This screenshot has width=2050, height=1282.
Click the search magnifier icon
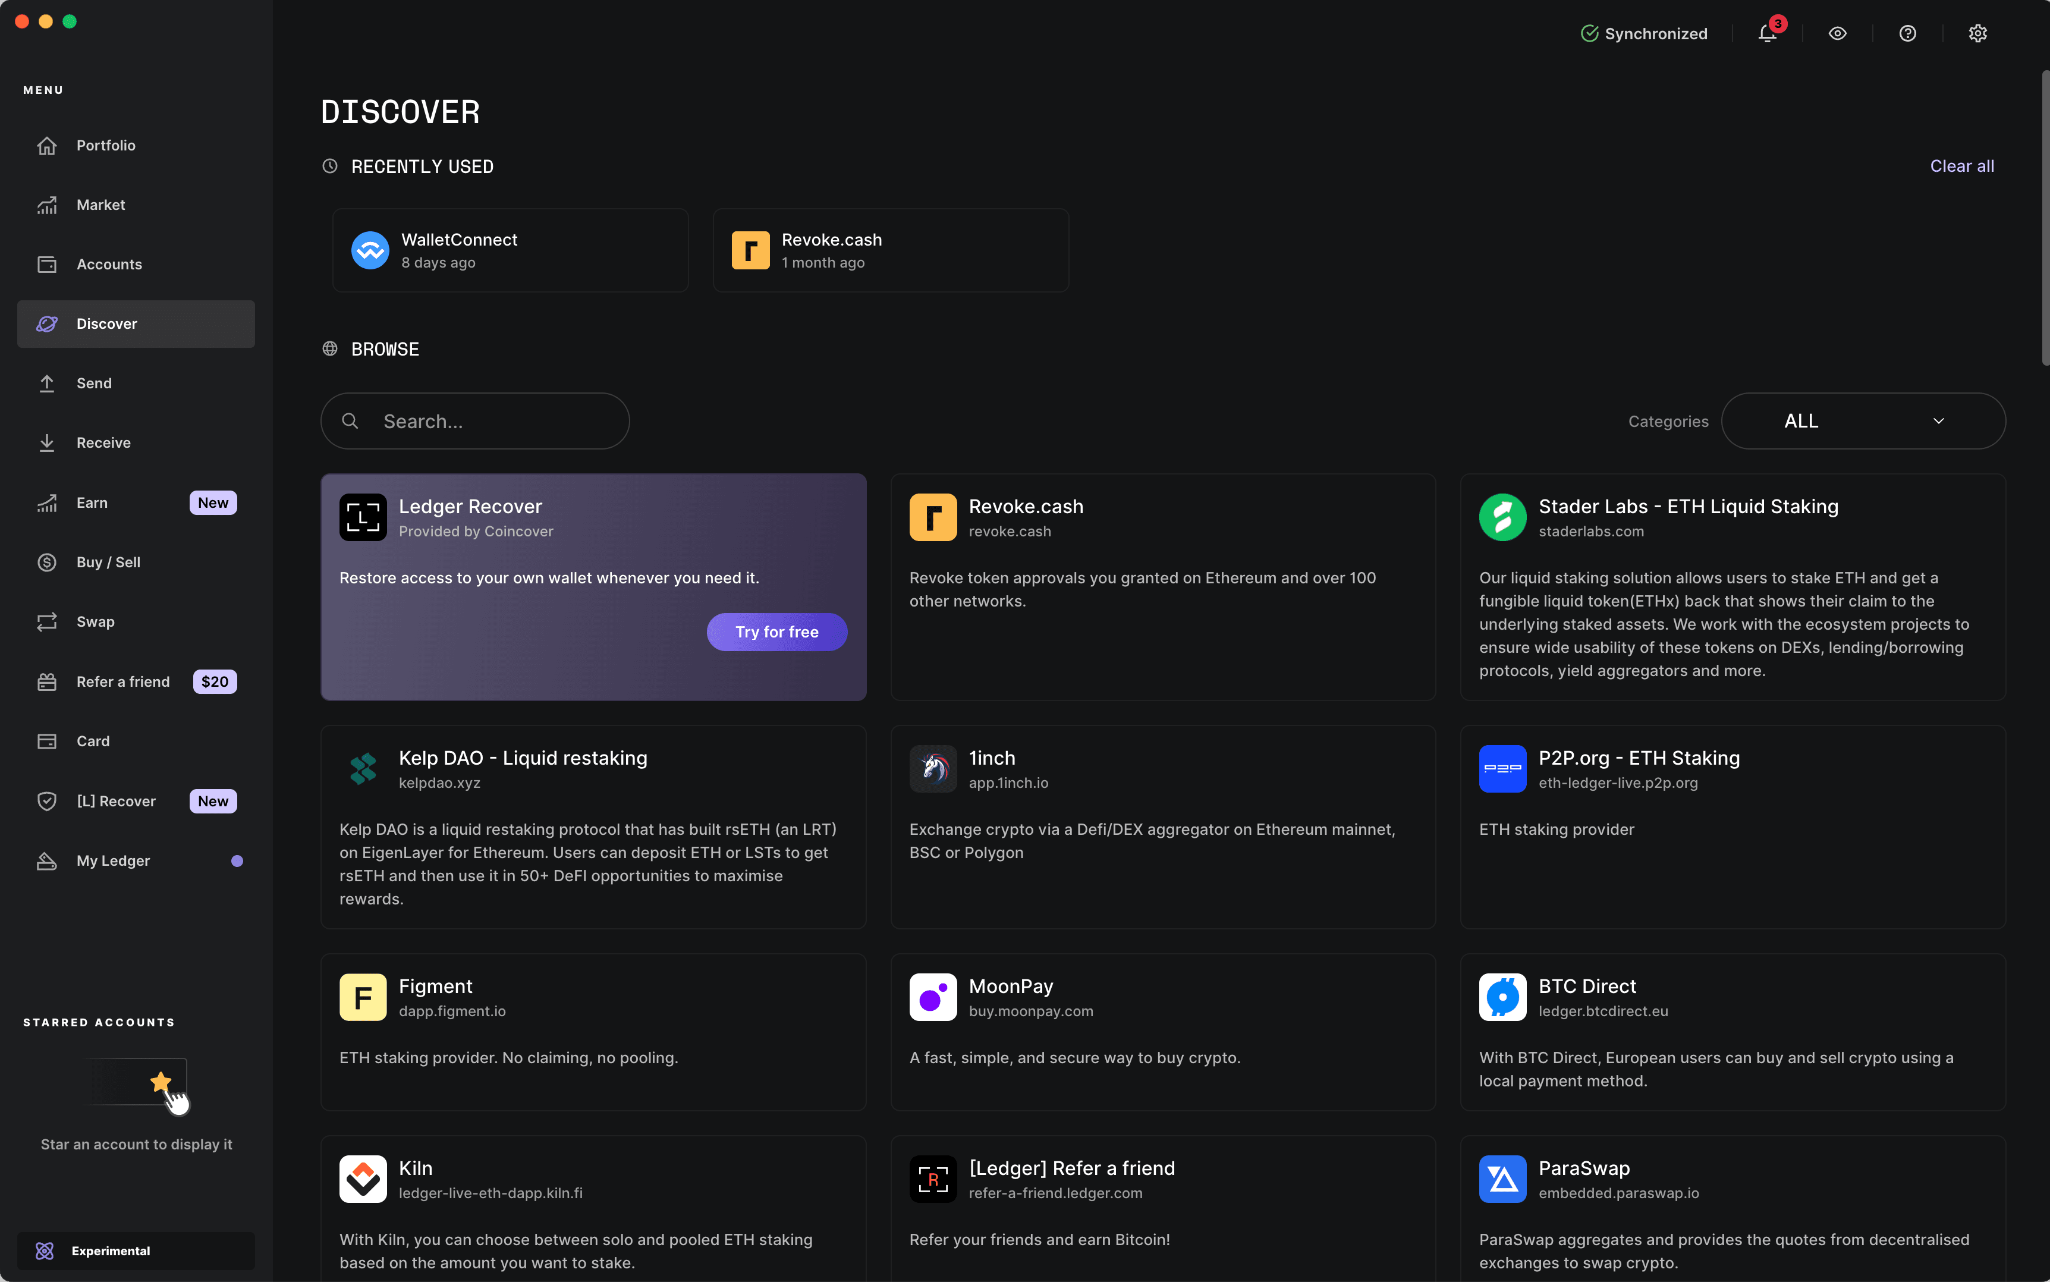[350, 420]
